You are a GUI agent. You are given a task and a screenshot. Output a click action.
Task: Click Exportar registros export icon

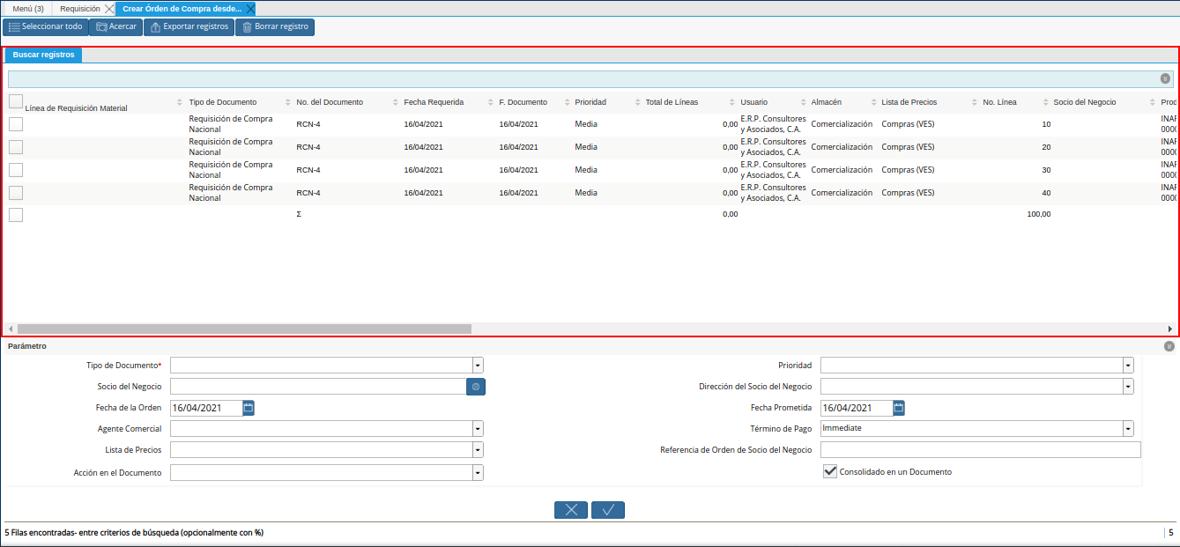coord(156,27)
